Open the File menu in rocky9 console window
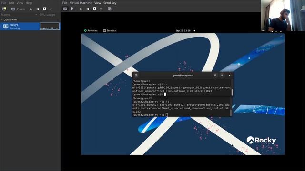305x171 pixels. (65, 3)
